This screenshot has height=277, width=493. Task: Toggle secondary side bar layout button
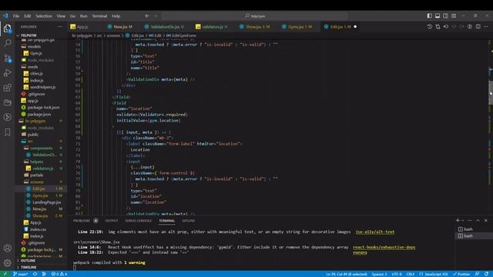(x=445, y=15)
